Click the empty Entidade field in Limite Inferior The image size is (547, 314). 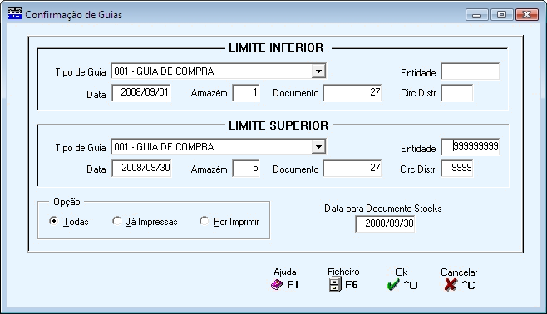pyautogui.click(x=471, y=71)
